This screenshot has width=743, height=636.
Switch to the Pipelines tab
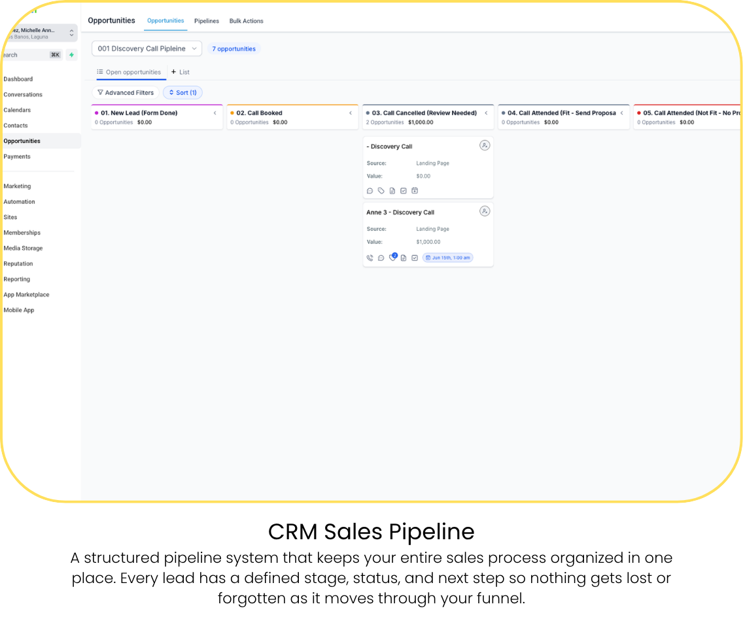[x=207, y=21]
